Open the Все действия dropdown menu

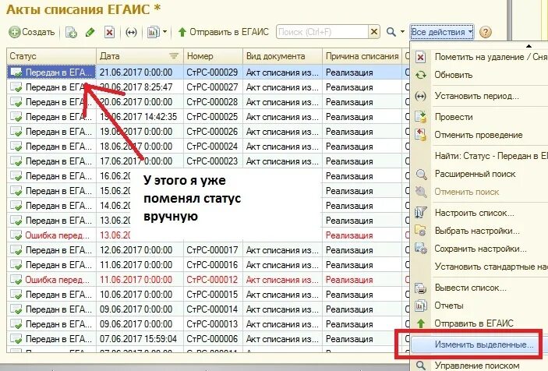(442, 32)
